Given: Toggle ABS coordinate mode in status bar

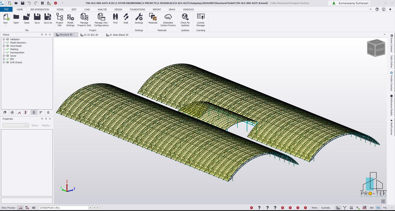Looking at the screenshot, I should [372, 207].
